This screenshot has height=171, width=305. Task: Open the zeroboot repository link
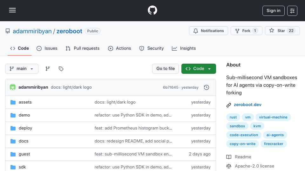pyautogui.click(x=69, y=31)
